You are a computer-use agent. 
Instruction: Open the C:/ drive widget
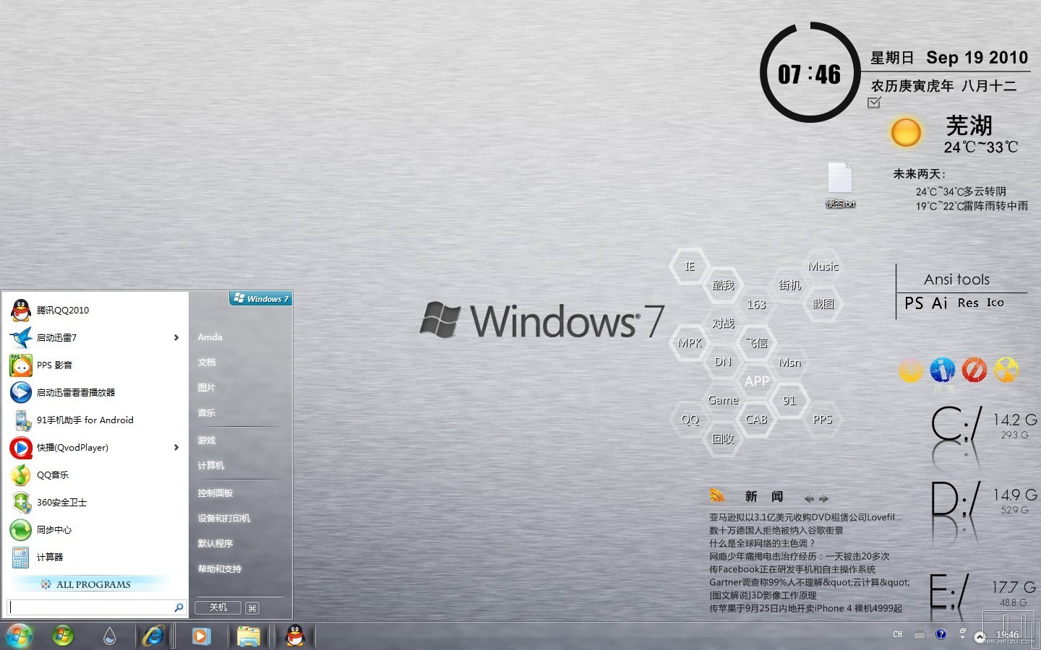coord(956,424)
